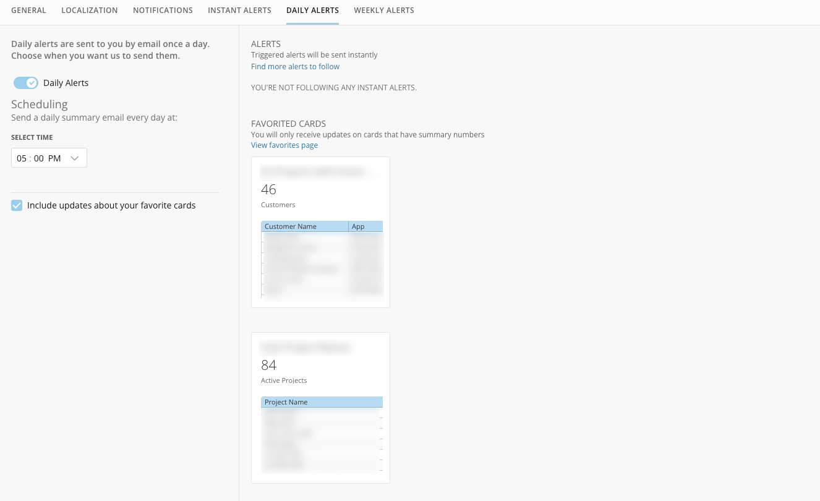Click the not following any instant alerts message
The height and width of the screenshot is (501, 820).
coord(334,88)
